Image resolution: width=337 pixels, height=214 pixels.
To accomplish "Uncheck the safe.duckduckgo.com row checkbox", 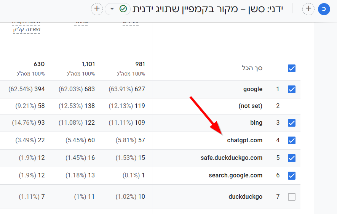I will click(x=292, y=158).
